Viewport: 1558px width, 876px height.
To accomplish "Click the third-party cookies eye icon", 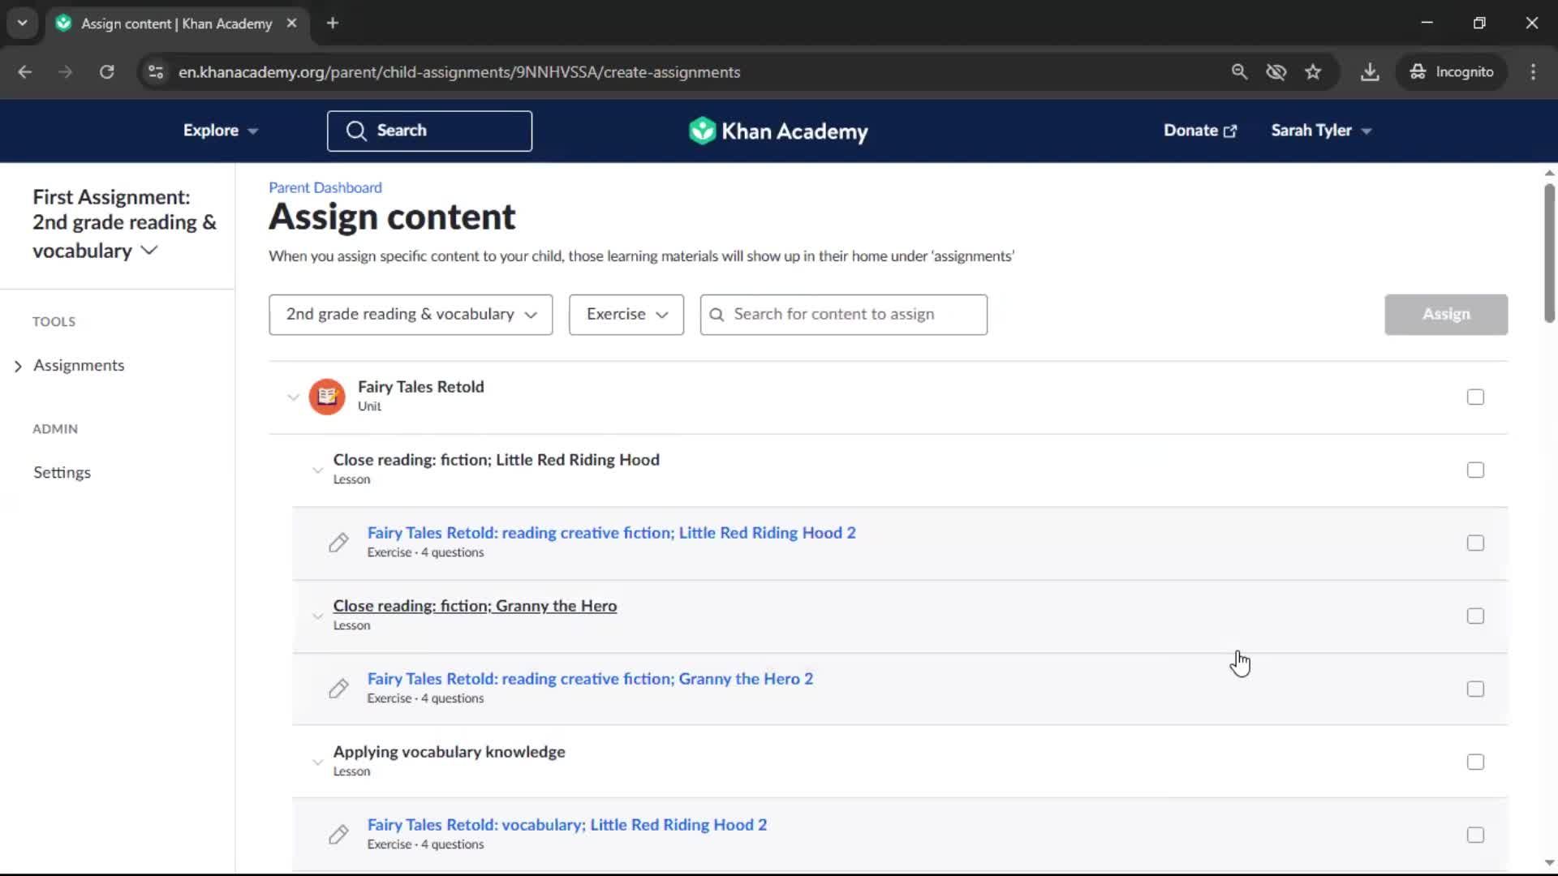I will (x=1276, y=72).
